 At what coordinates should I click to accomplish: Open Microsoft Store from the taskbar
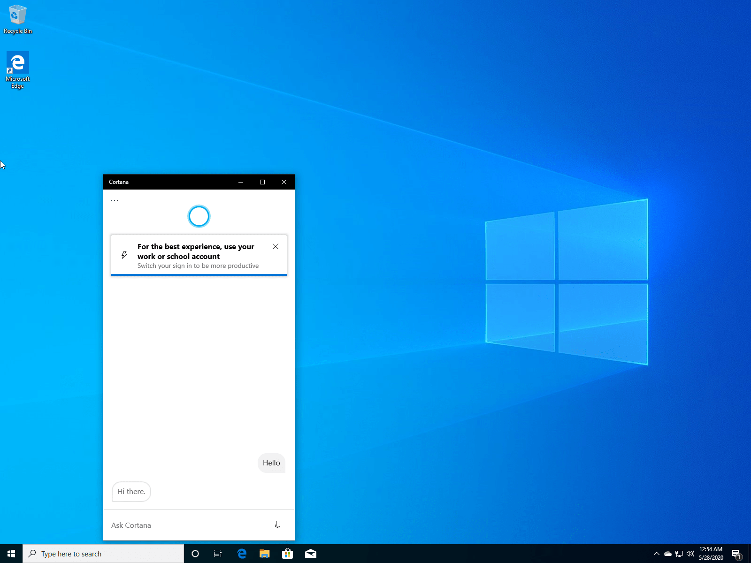point(287,554)
